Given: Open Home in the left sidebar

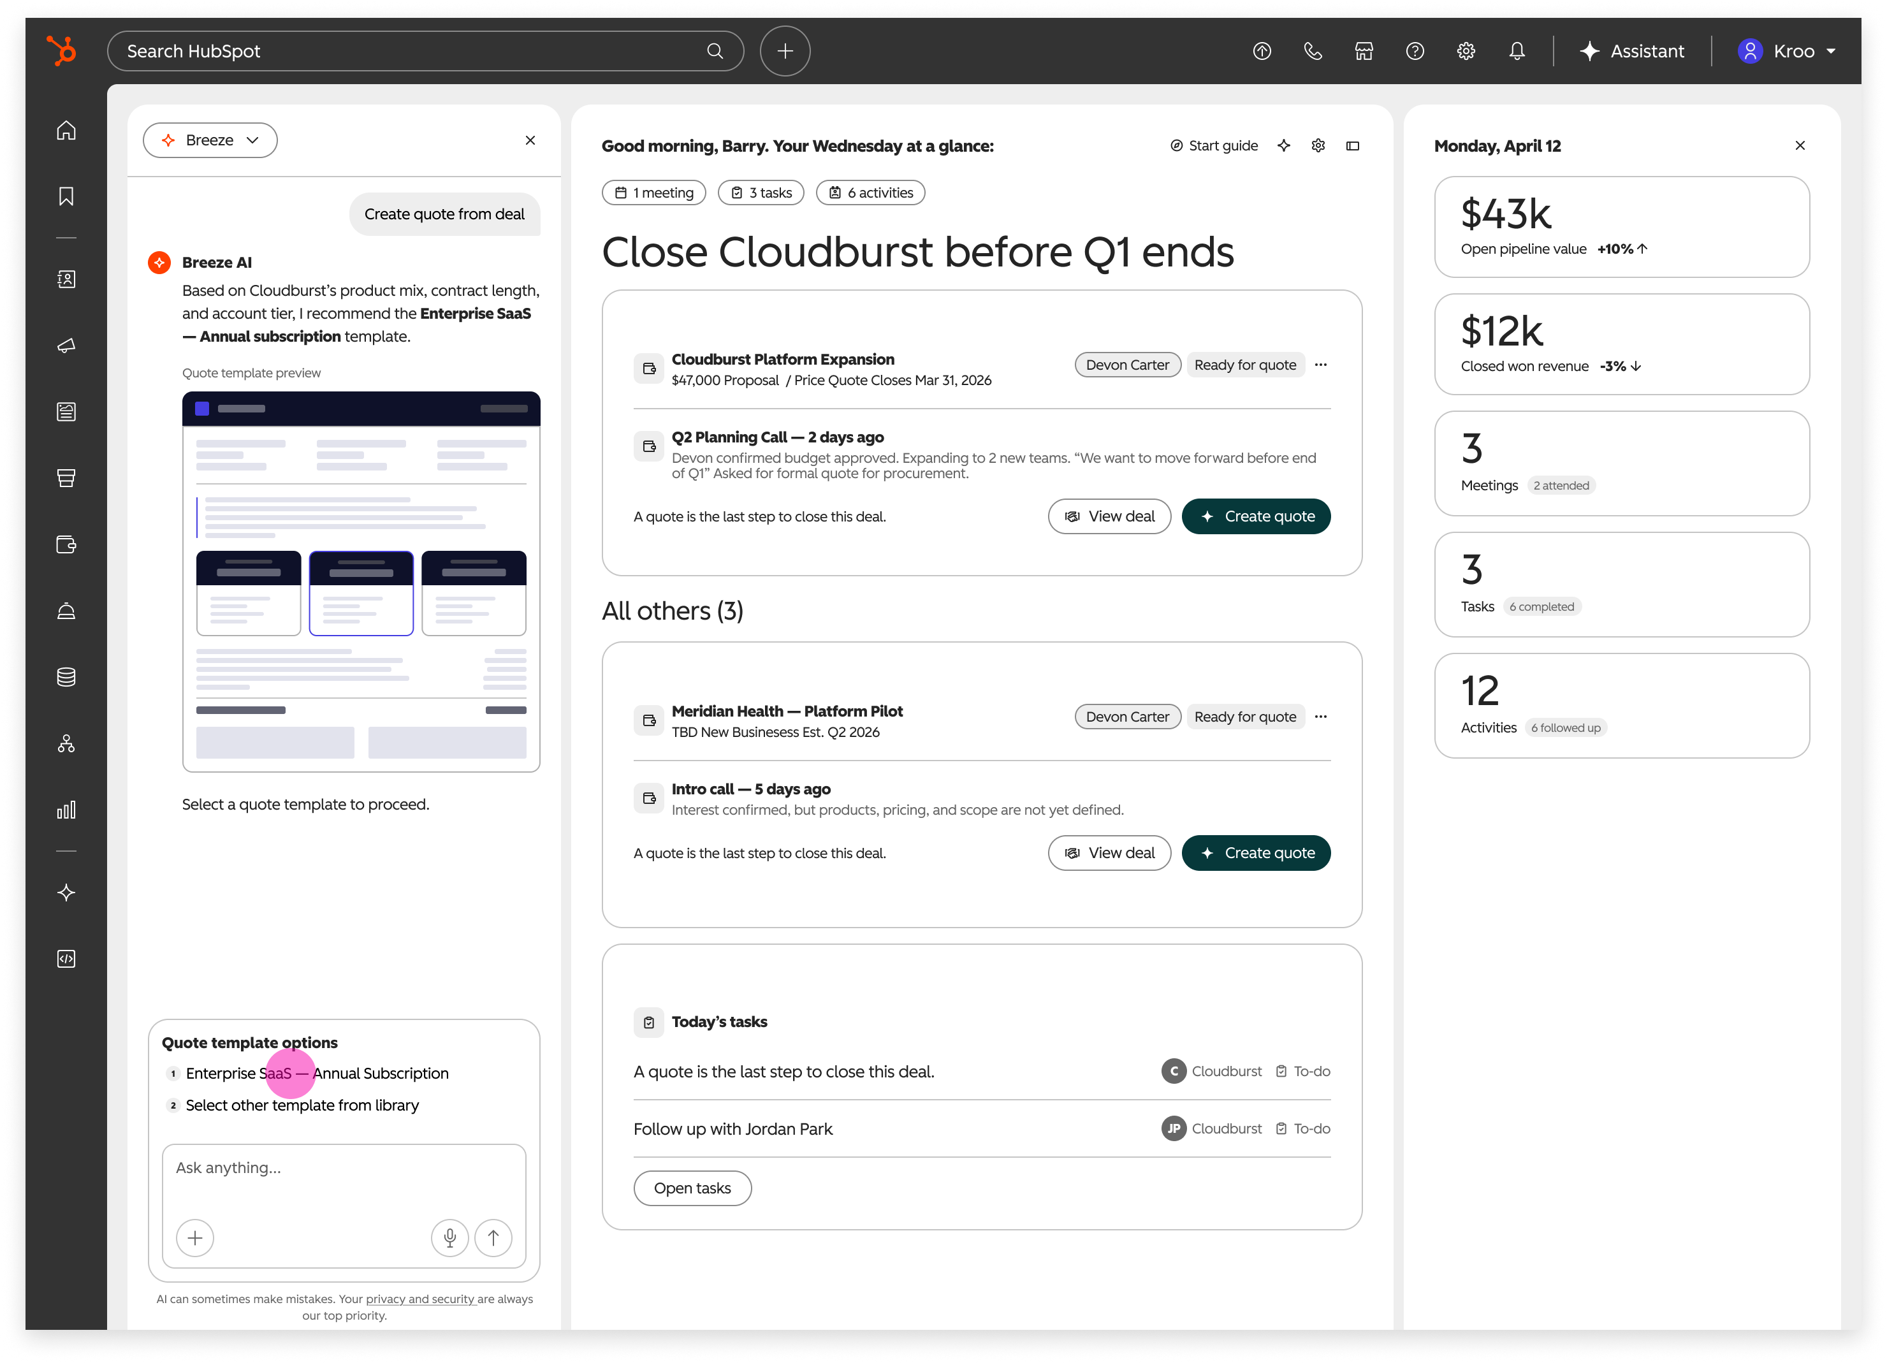Looking at the screenshot, I should [x=66, y=131].
